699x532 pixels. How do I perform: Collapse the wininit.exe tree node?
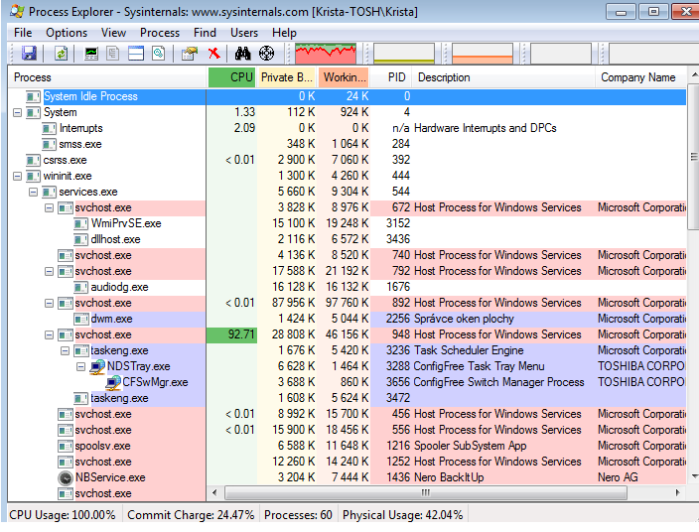pyautogui.click(x=18, y=176)
